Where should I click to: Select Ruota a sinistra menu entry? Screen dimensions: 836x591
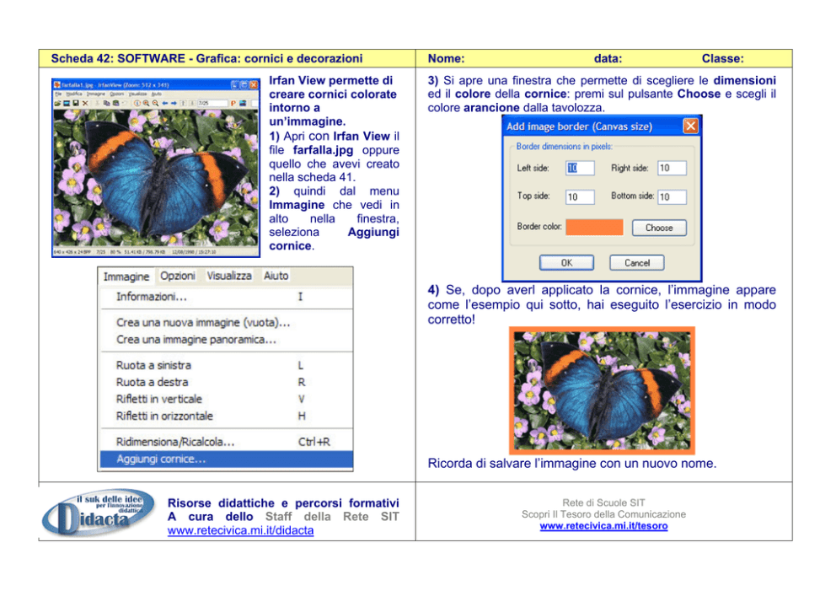coord(227,365)
